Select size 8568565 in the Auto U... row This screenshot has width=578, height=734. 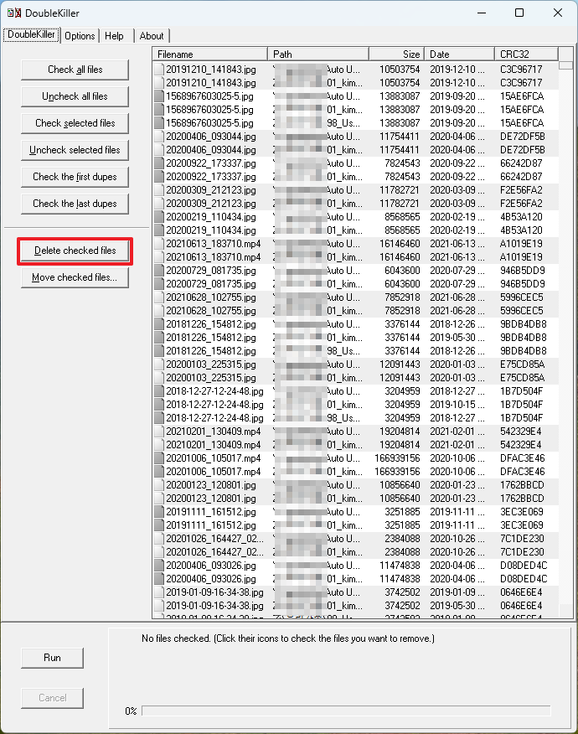[x=402, y=217]
